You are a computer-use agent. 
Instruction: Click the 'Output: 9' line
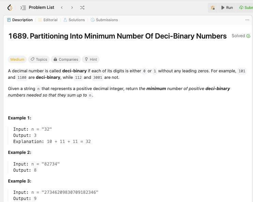point(25,199)
